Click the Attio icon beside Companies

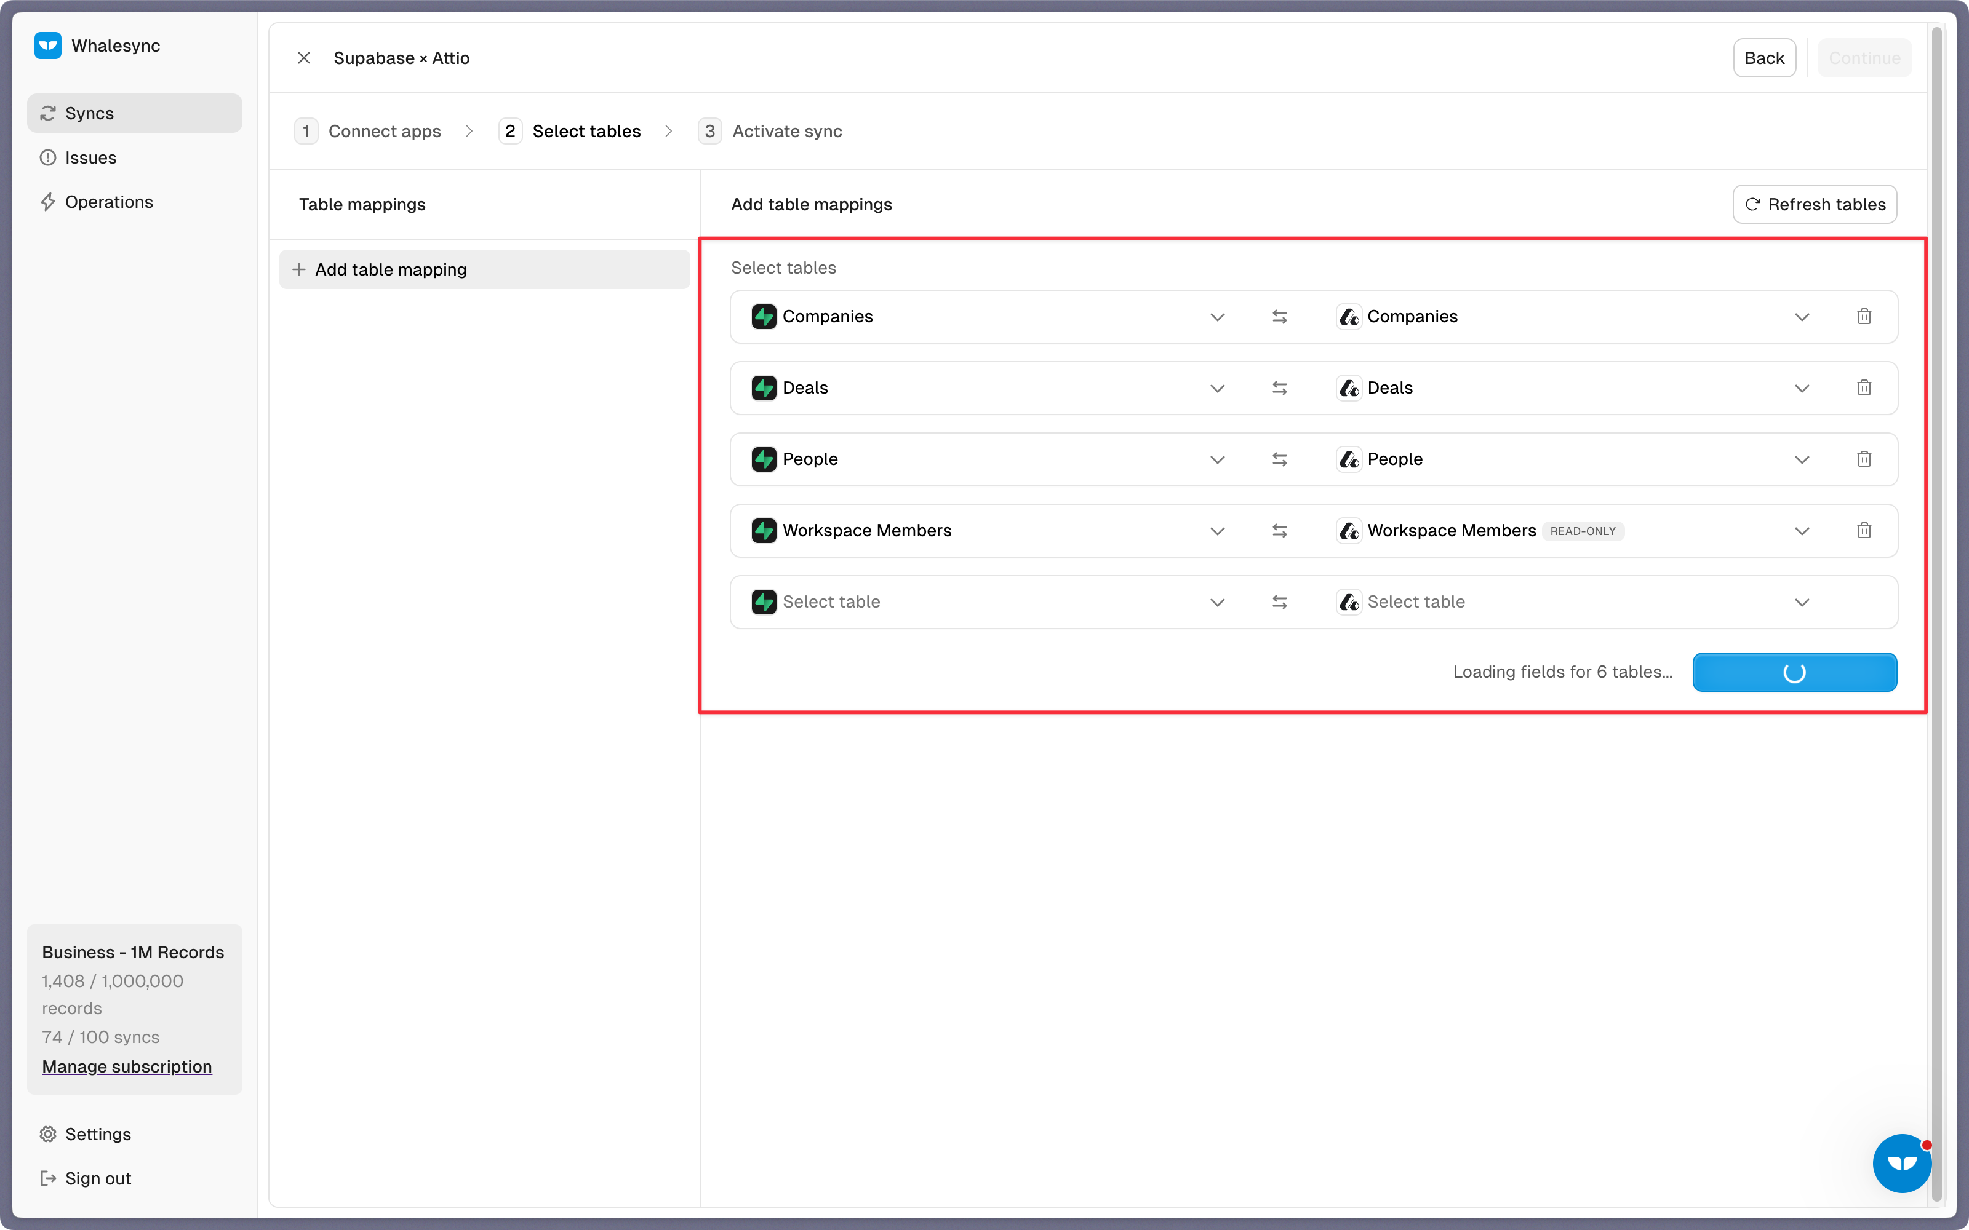click(x=1348, y=317)
